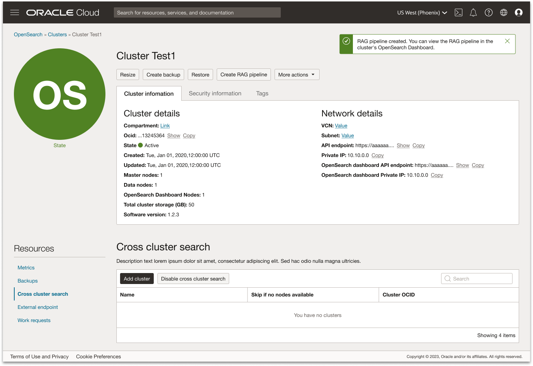The image size is (533, 366).
Task: Click the Resize button
Action: [x=128, y=75]
